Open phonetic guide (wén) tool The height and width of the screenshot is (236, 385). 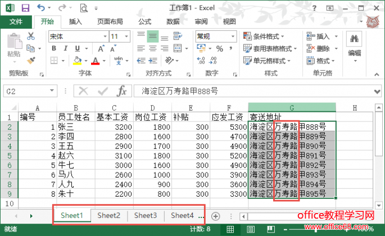click(x=119, y=61)
